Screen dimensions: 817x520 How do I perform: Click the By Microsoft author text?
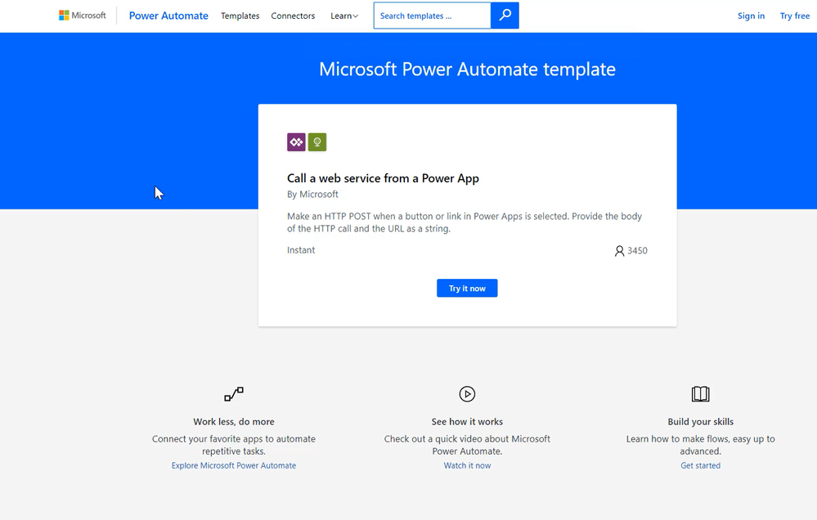[312, 194]
